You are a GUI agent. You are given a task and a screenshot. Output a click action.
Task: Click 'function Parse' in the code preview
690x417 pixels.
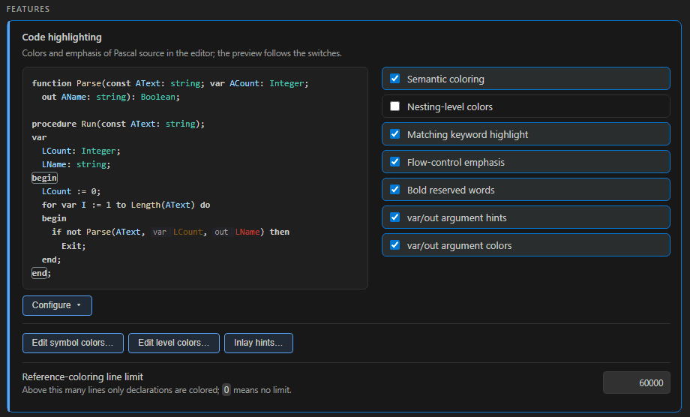[67, 83]
